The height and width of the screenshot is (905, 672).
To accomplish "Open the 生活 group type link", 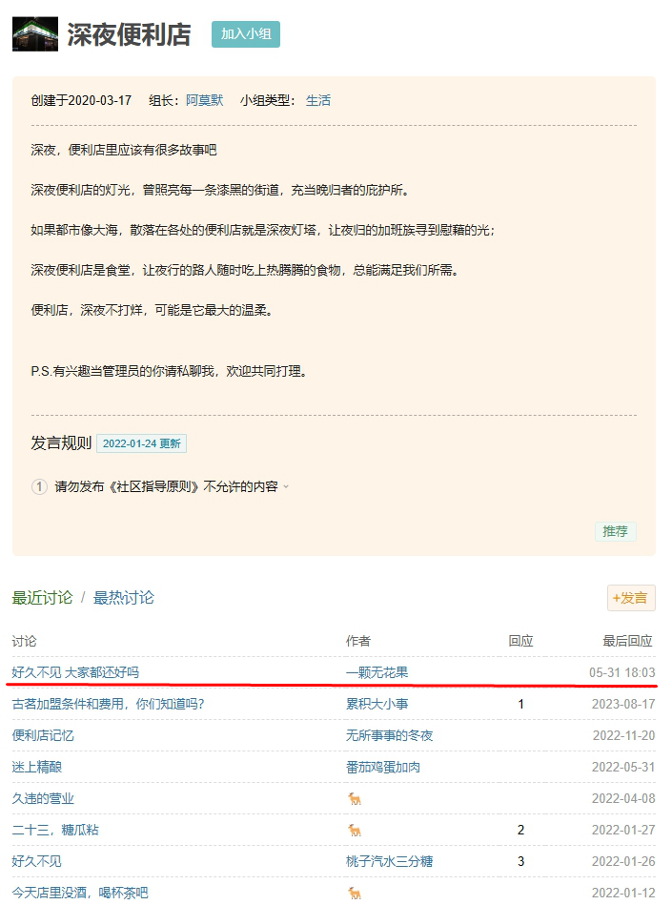I will pos(317,100).
